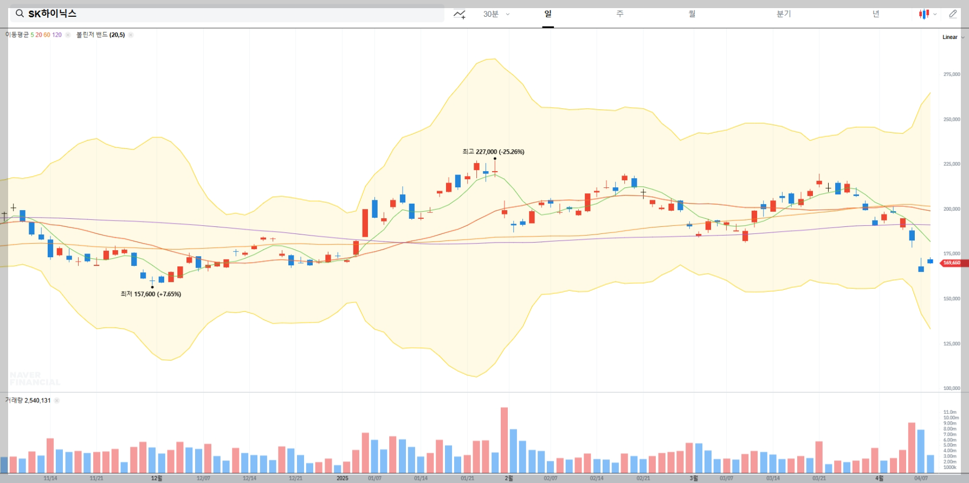Click the 200,000 price axis label
Viewport: 969px width, 483px height.
[952, 208]
